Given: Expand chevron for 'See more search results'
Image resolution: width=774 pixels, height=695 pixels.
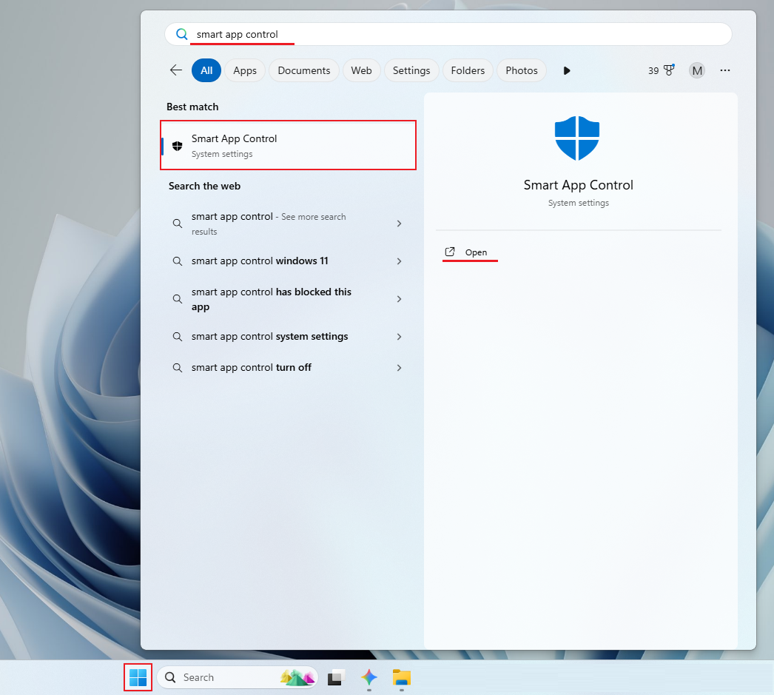Looking at the screenshot, I should (399, 224).
